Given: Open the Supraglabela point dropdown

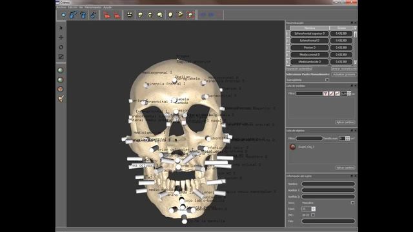Looking at the screenshot, I should pyautogui.click(x=327, y=80).
